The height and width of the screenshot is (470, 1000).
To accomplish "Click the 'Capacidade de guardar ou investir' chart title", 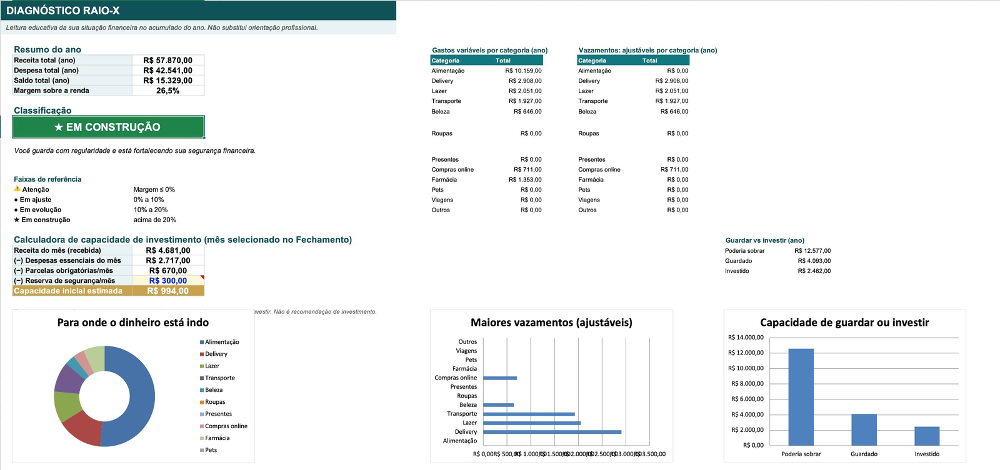I will click(x=844, y=323).
